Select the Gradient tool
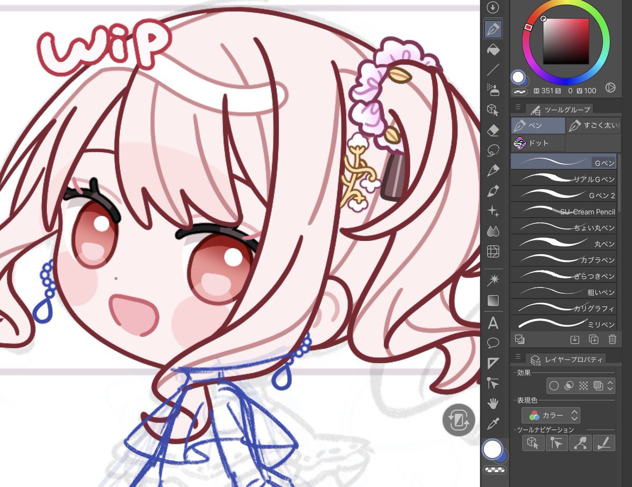632x487 pixels. point(493,301)
